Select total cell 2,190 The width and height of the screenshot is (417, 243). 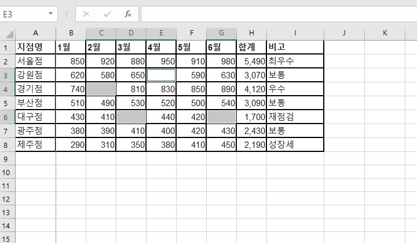251,144
